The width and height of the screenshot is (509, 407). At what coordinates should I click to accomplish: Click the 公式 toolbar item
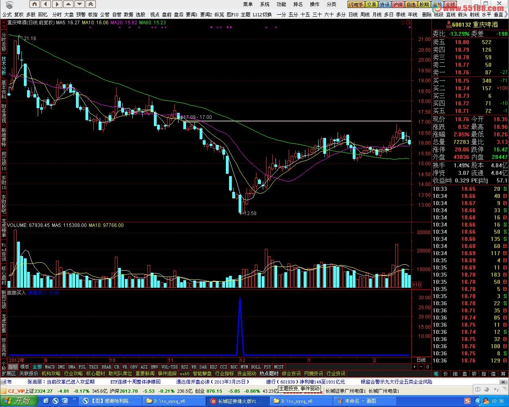7,15
